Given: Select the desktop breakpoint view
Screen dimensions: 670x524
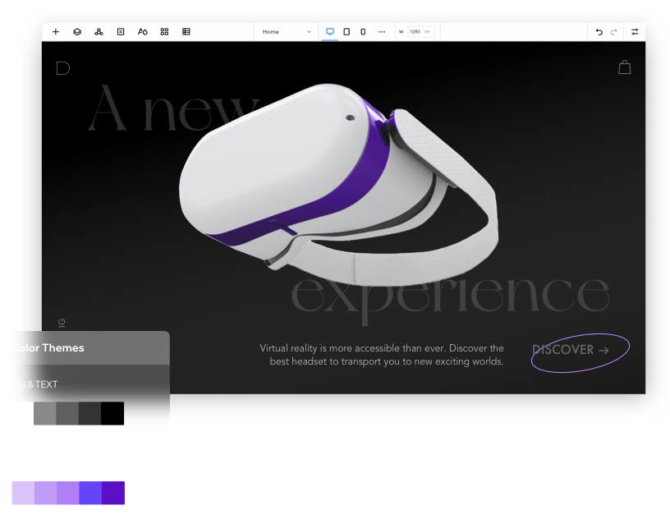Looking at the screenshot, I should tap(330, 32).
